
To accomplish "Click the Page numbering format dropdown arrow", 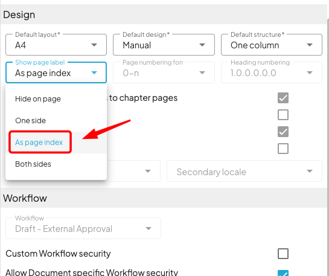I will point(202,72).
